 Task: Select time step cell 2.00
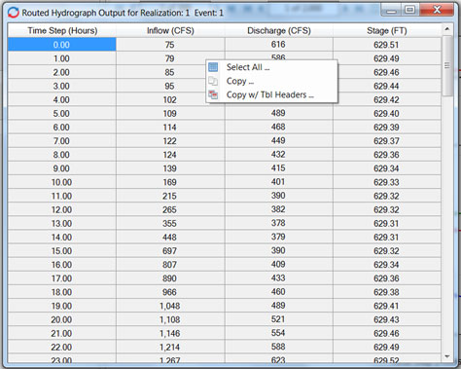(62, 72)
